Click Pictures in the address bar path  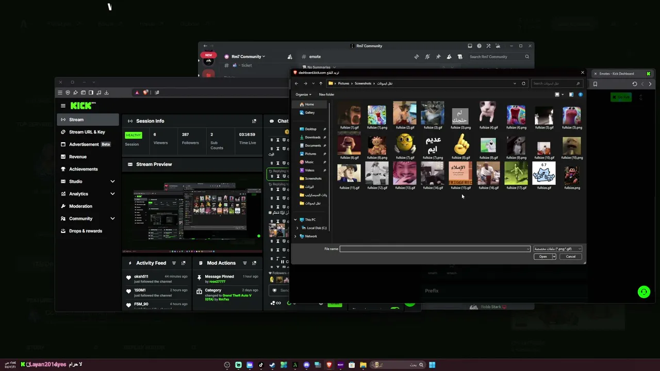click(343, 83)
